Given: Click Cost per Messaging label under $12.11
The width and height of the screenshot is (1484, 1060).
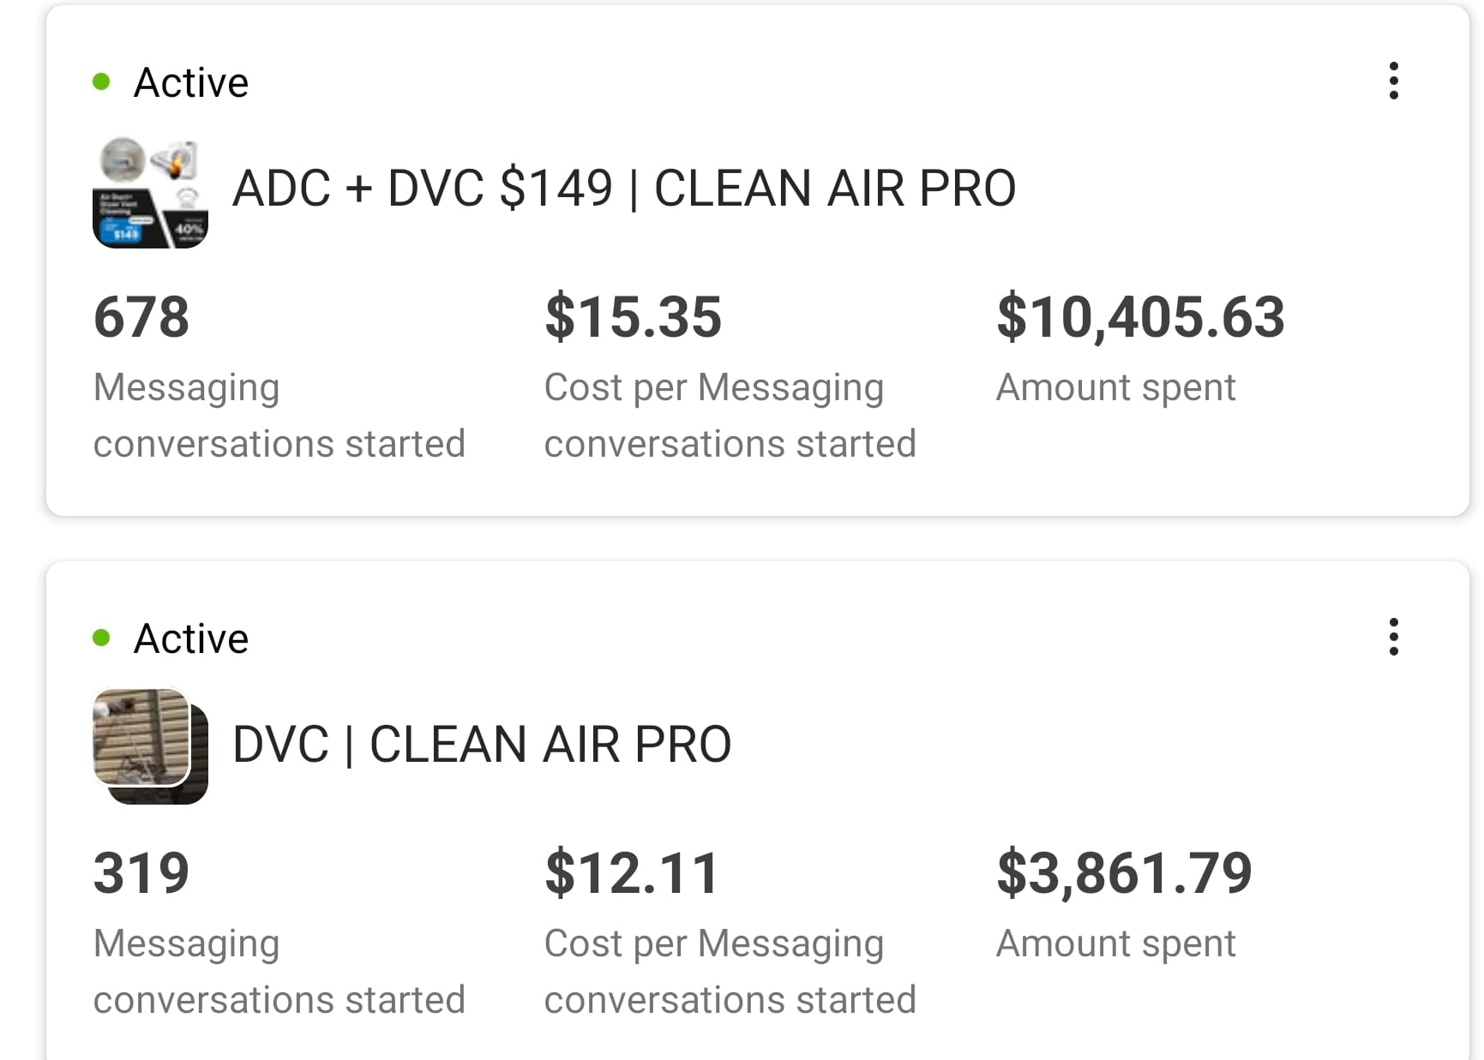Looking at the screenshot, I should click(713, 943).
